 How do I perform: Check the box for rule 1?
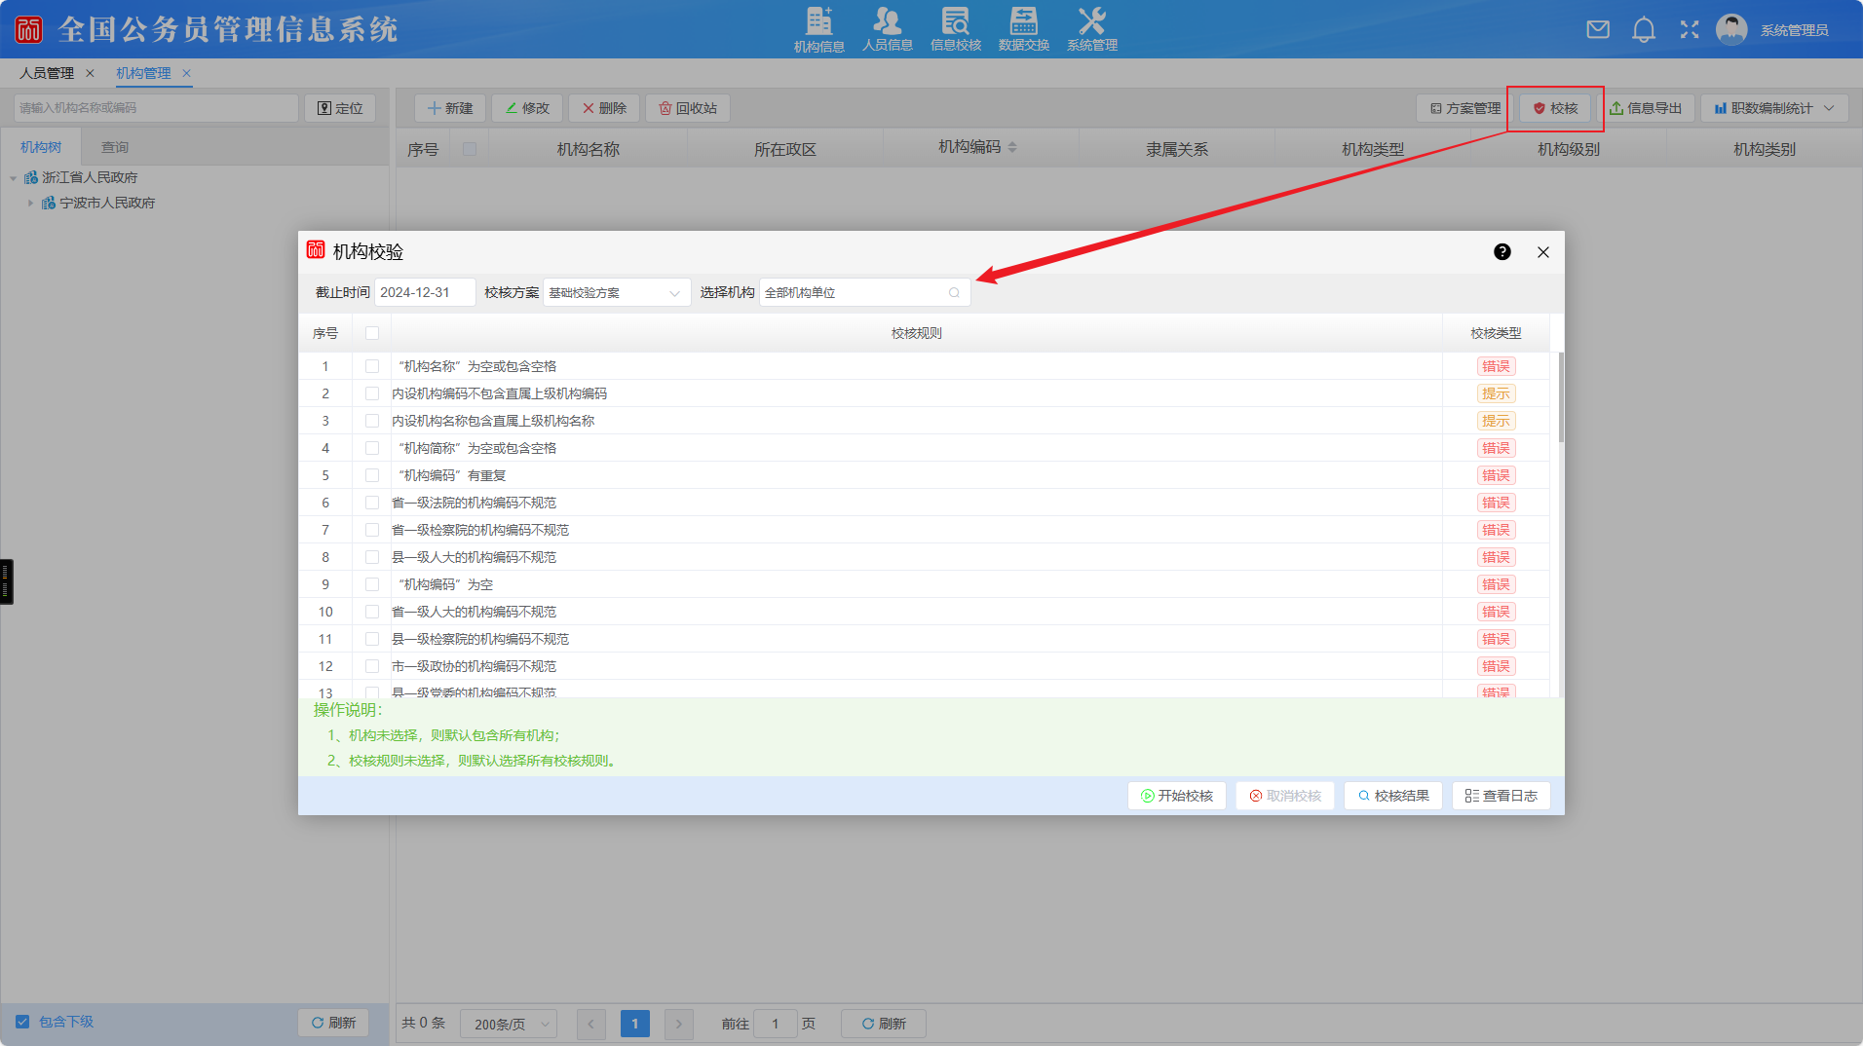tap(372, 366)
